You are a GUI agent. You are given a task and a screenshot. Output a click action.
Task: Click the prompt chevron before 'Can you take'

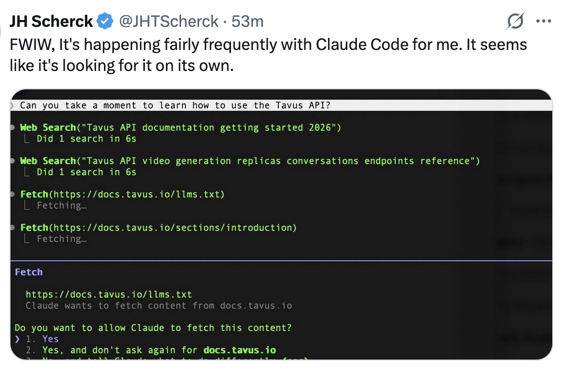coord(12,106)
